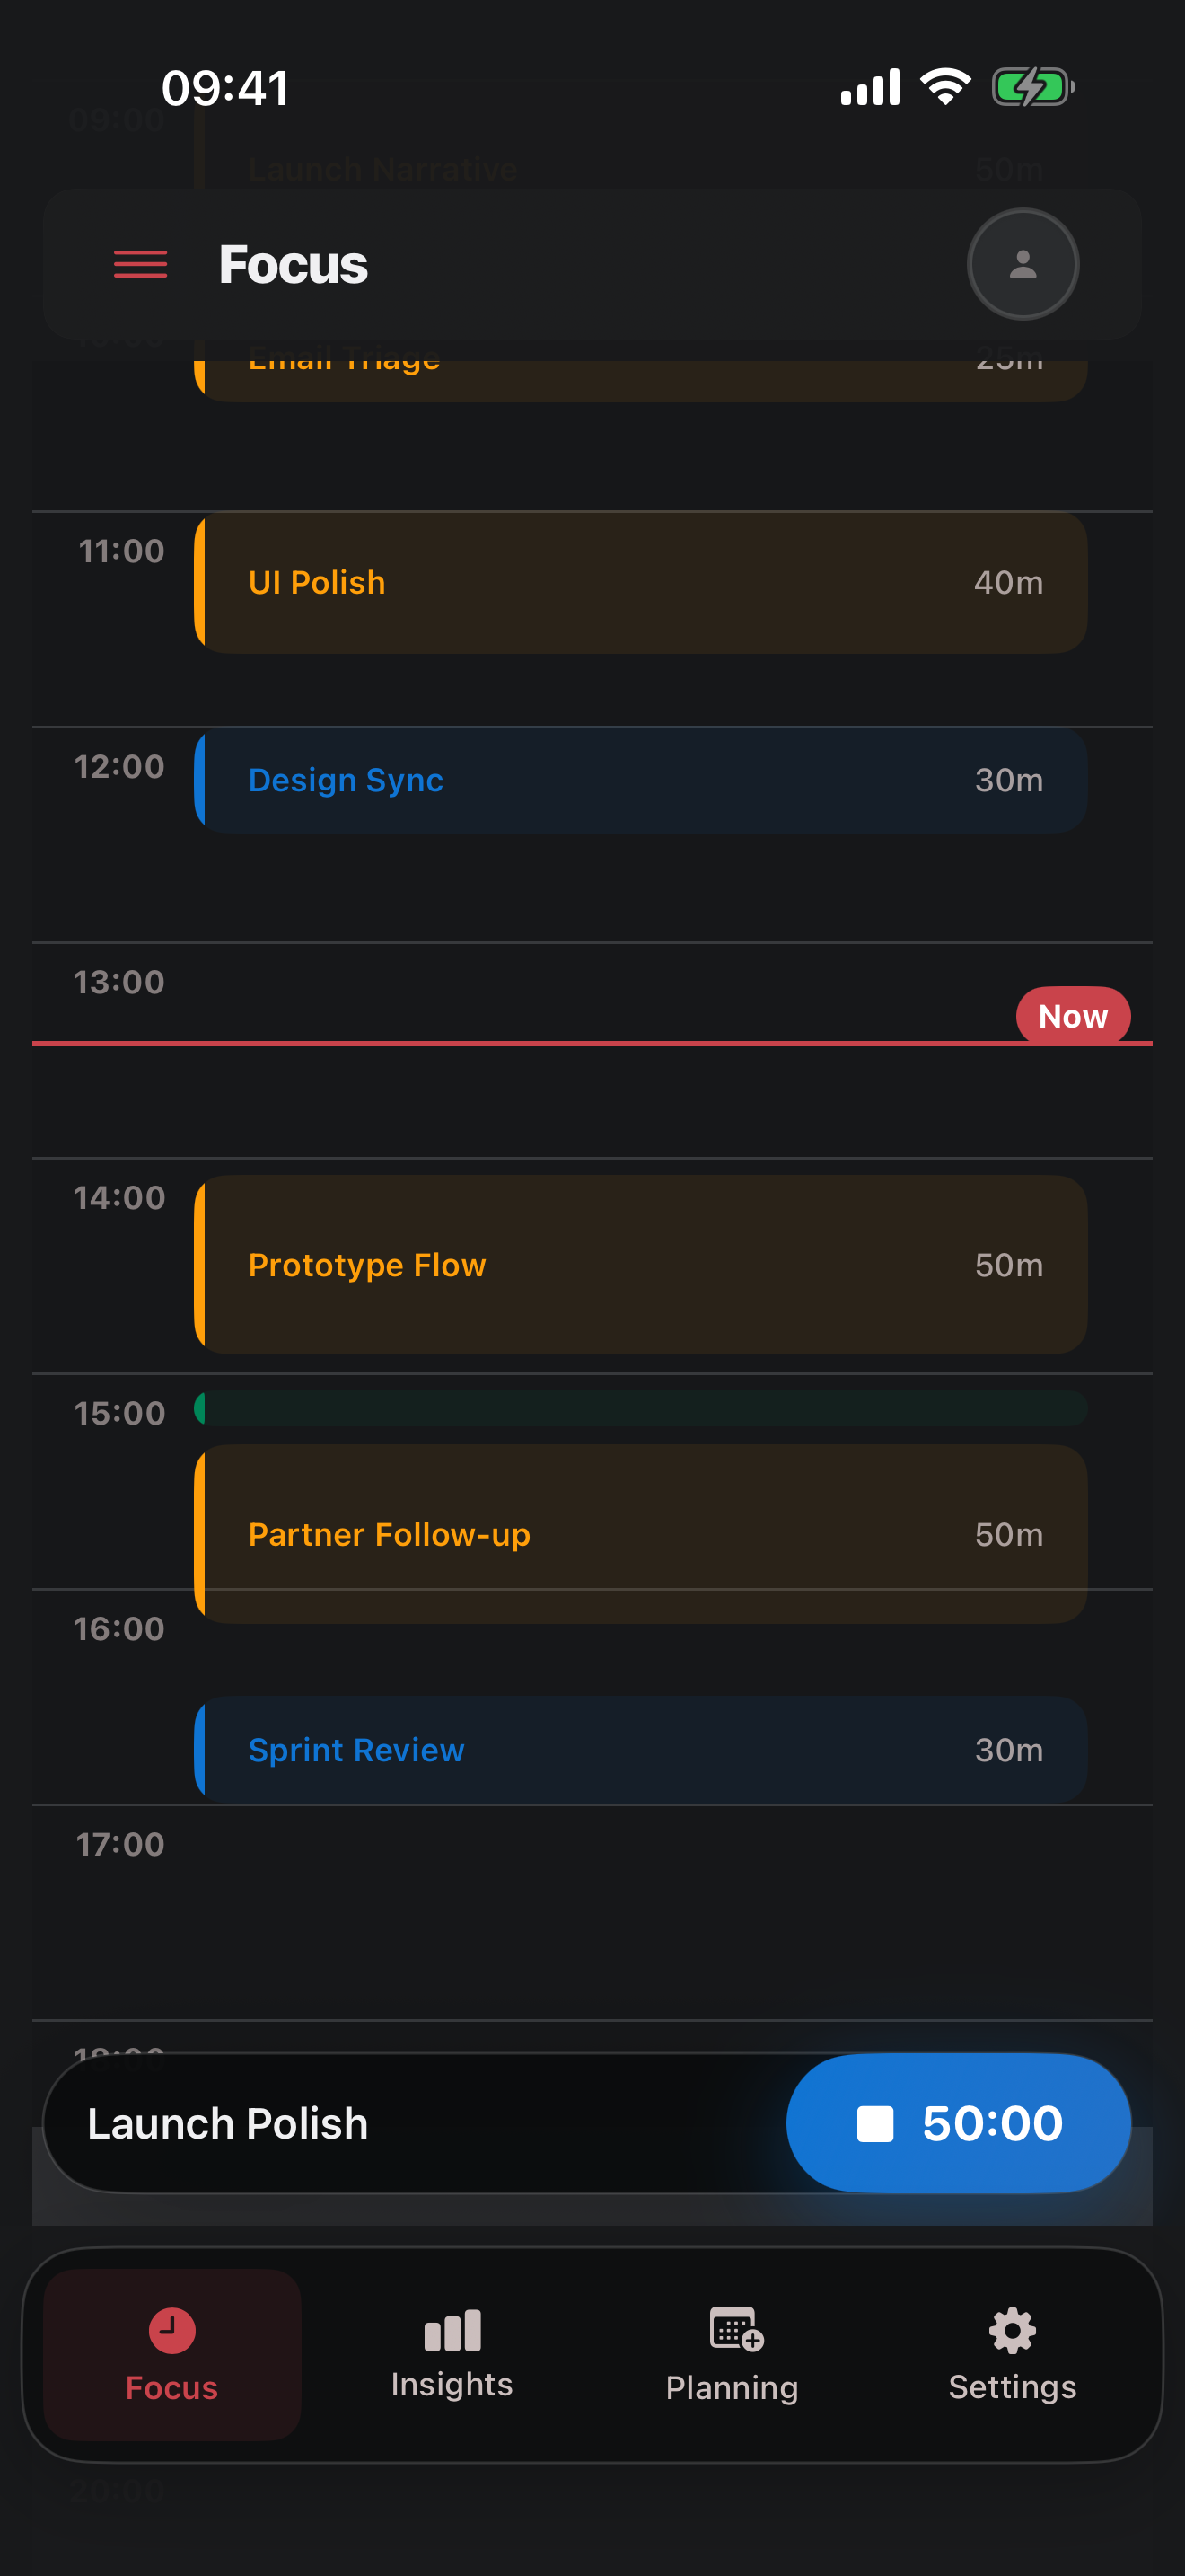Select the UI Polish time block

pyautogui.click(x=640, y=583)
